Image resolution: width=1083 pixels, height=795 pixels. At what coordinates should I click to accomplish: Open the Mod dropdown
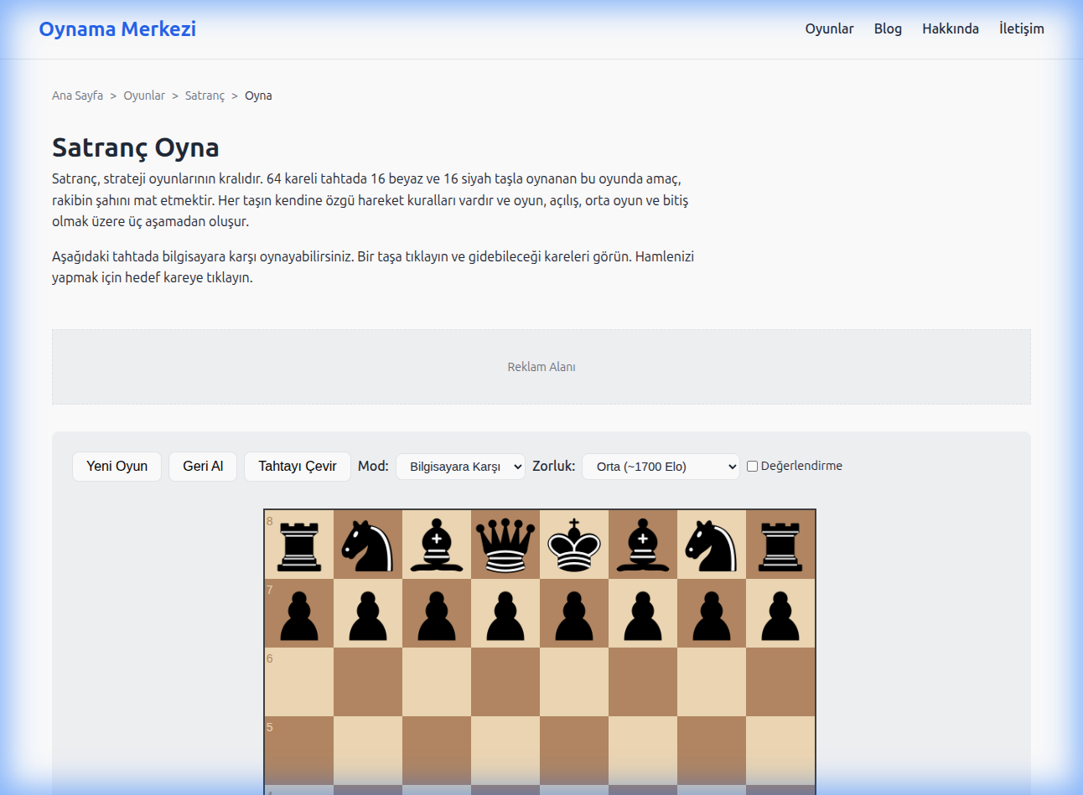click(x=460, y=467)
